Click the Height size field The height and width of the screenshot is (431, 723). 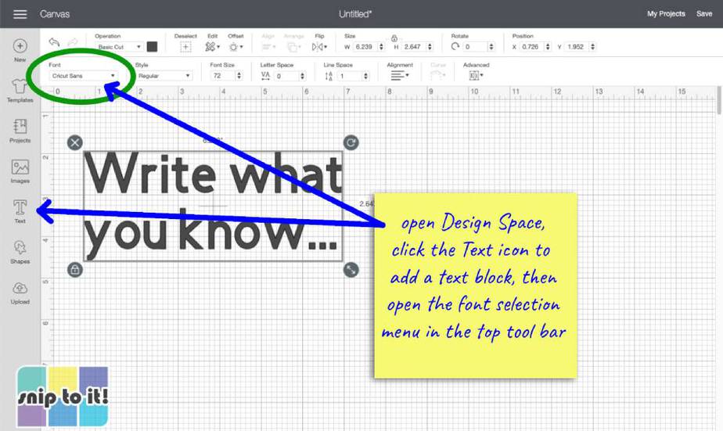(x=414, y=47)
